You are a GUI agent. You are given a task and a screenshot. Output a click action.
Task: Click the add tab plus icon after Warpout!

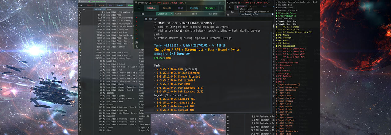[221, 8]
